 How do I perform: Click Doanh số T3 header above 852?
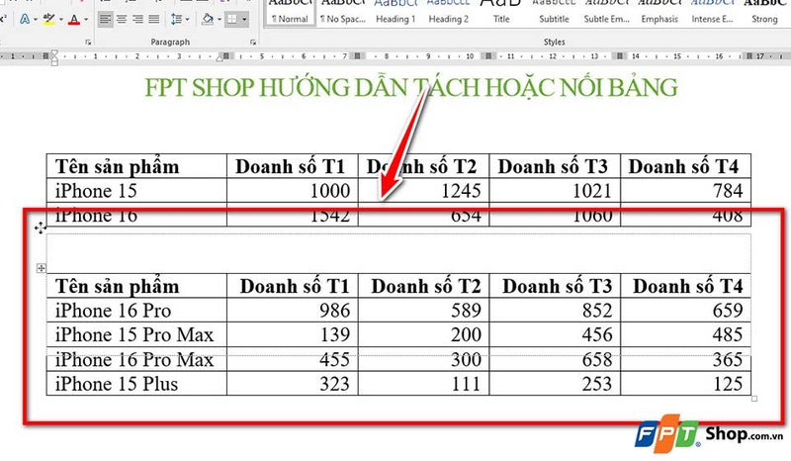pyautogui.click(x=555, y=286)
